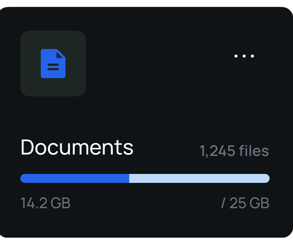The width and height of the screenshot is (293, 244).
Task: Click the blue filled storage bar portion
Action: click(74, 179)
